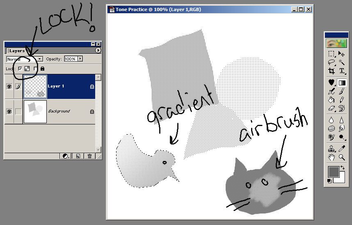This screenshot has height=225, width=352.
Task: Collapse the Layers palette with minimize button
Action: [x=93, y=44]
